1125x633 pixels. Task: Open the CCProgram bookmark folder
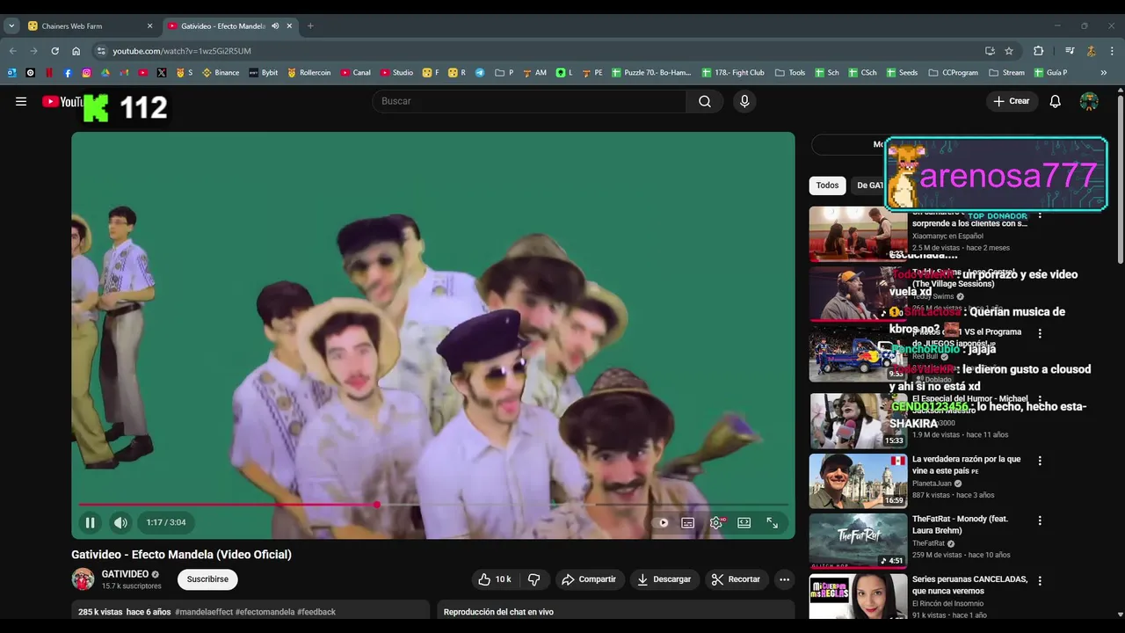click(x=953, y=73)
